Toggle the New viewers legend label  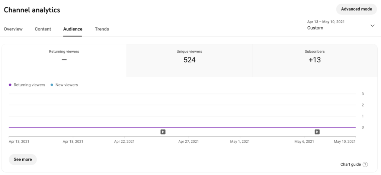click(67, 85)
